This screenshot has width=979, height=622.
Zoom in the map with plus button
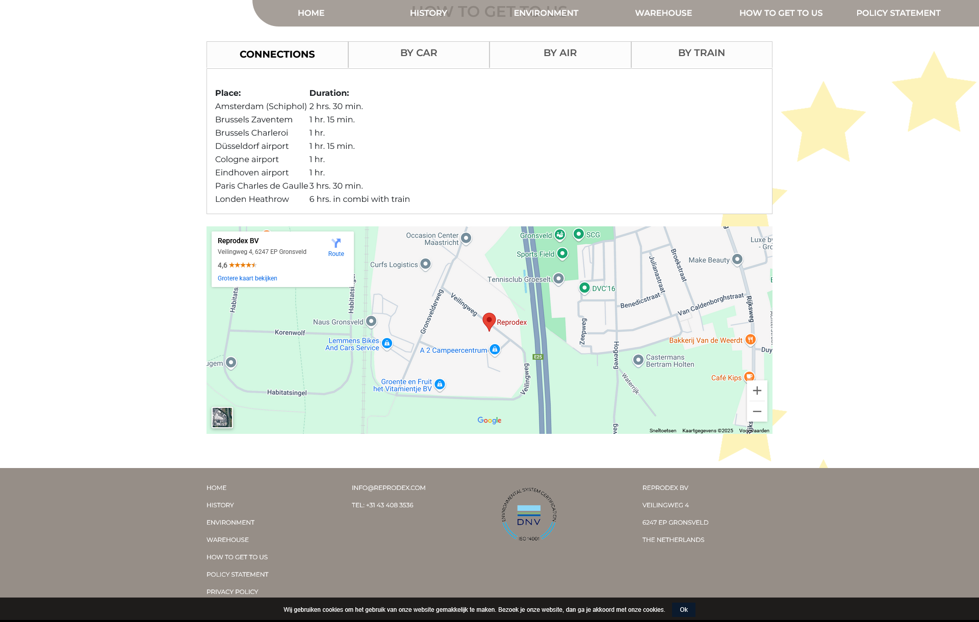tap(757, 391)
